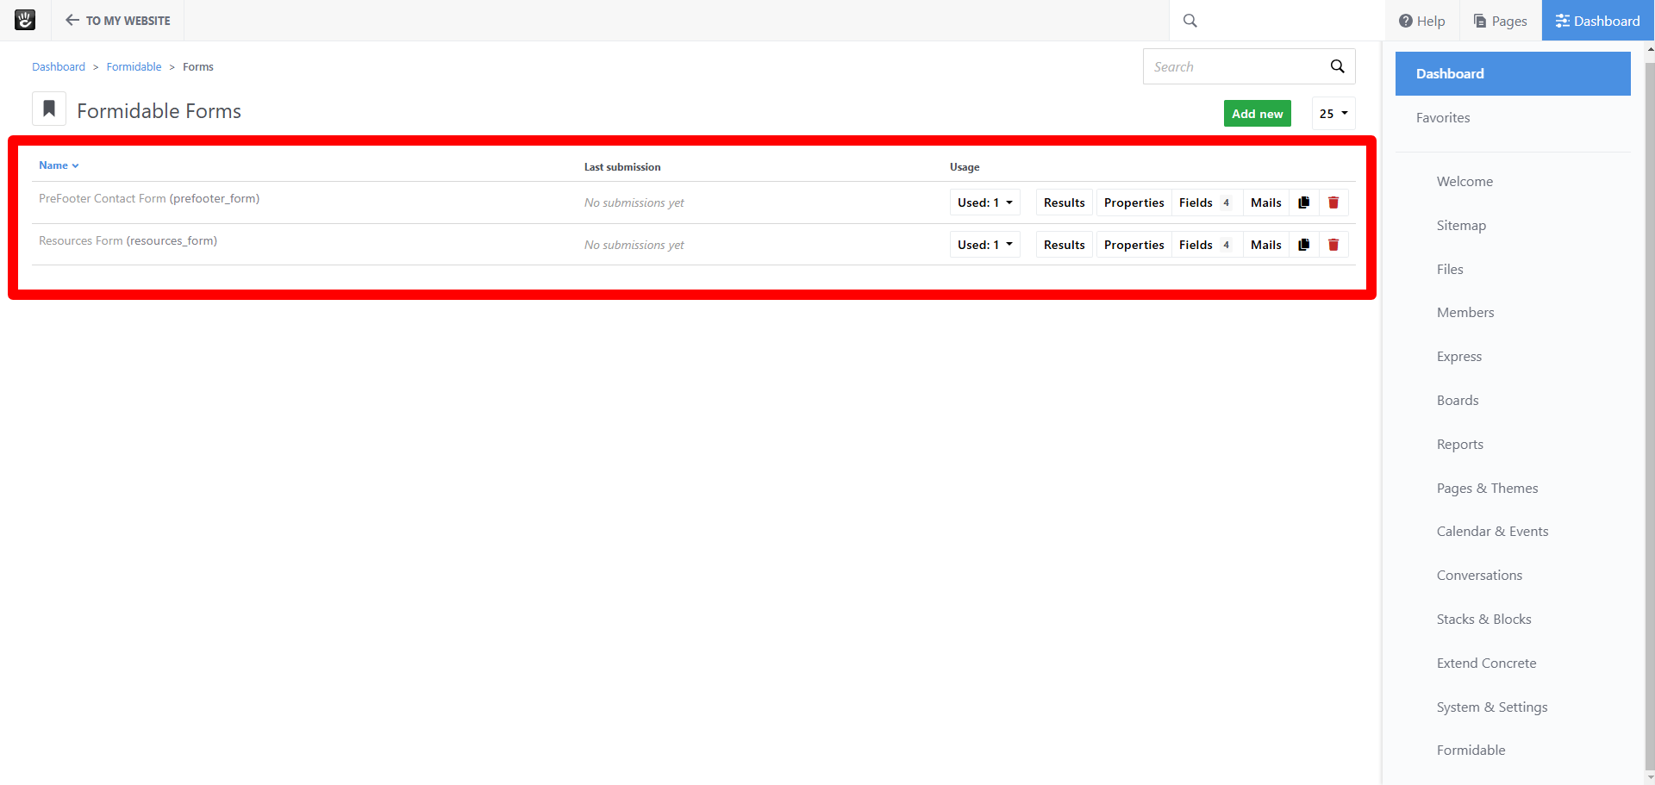Viewport: 1655px width, 785px height.
Task: Delete the PreFooter Contact Form
Action: click(x=1333, y=202)
